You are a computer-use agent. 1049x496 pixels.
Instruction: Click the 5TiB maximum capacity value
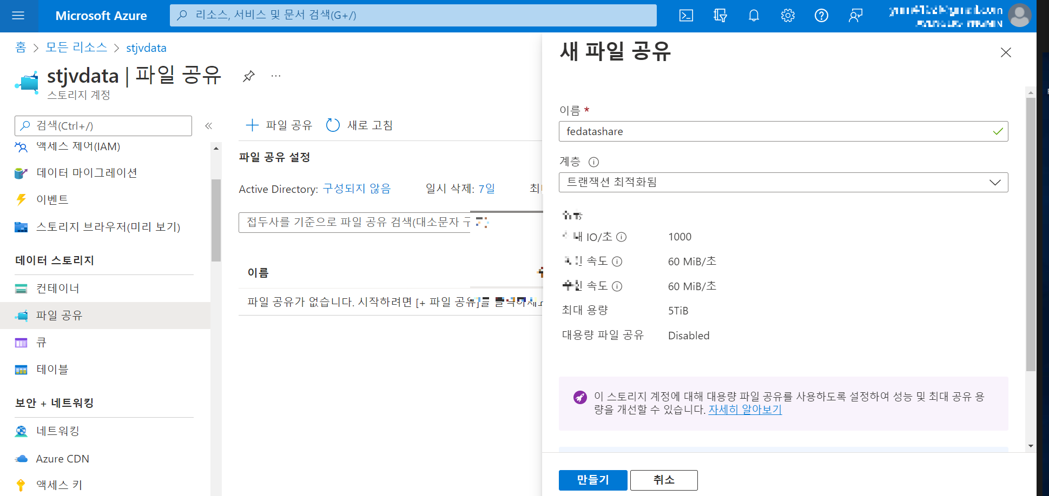coord(678,311)
